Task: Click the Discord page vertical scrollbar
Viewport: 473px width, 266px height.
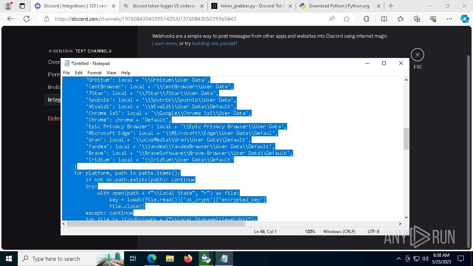Action: [469, 151]
